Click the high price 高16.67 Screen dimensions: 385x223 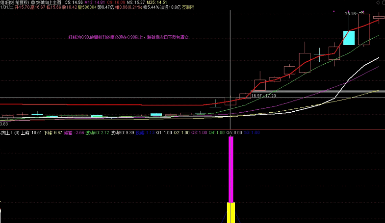[x=38, y=7]
